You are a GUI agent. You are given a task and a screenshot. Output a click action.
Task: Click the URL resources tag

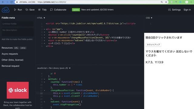tap(16, 48)
